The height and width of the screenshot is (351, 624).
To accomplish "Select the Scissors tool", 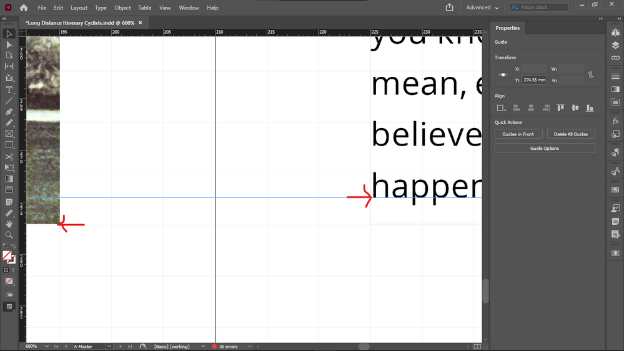I will [9, 157].
